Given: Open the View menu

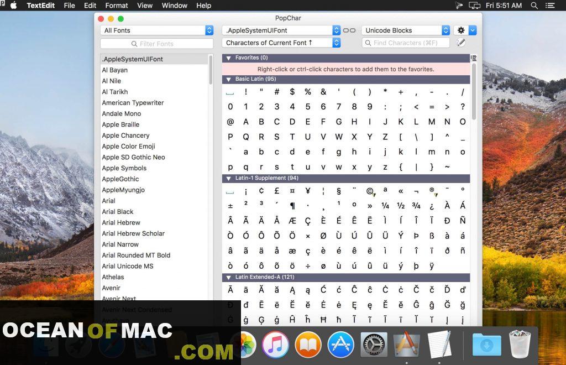Looking at the screenshot, I should coord(145,6).
